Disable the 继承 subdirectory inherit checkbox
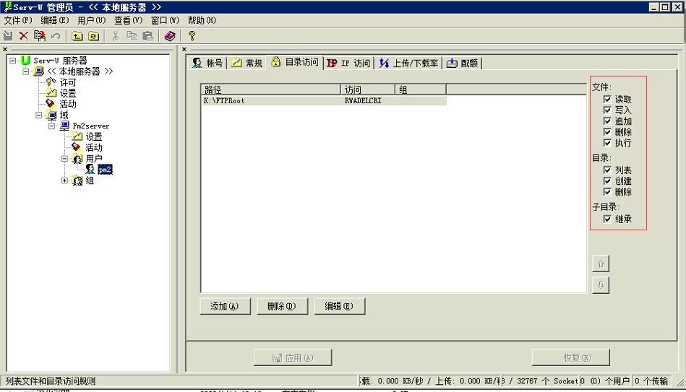The width and height of the screenshot is (686, 392). pyautogui.click(x=607, y=219)
